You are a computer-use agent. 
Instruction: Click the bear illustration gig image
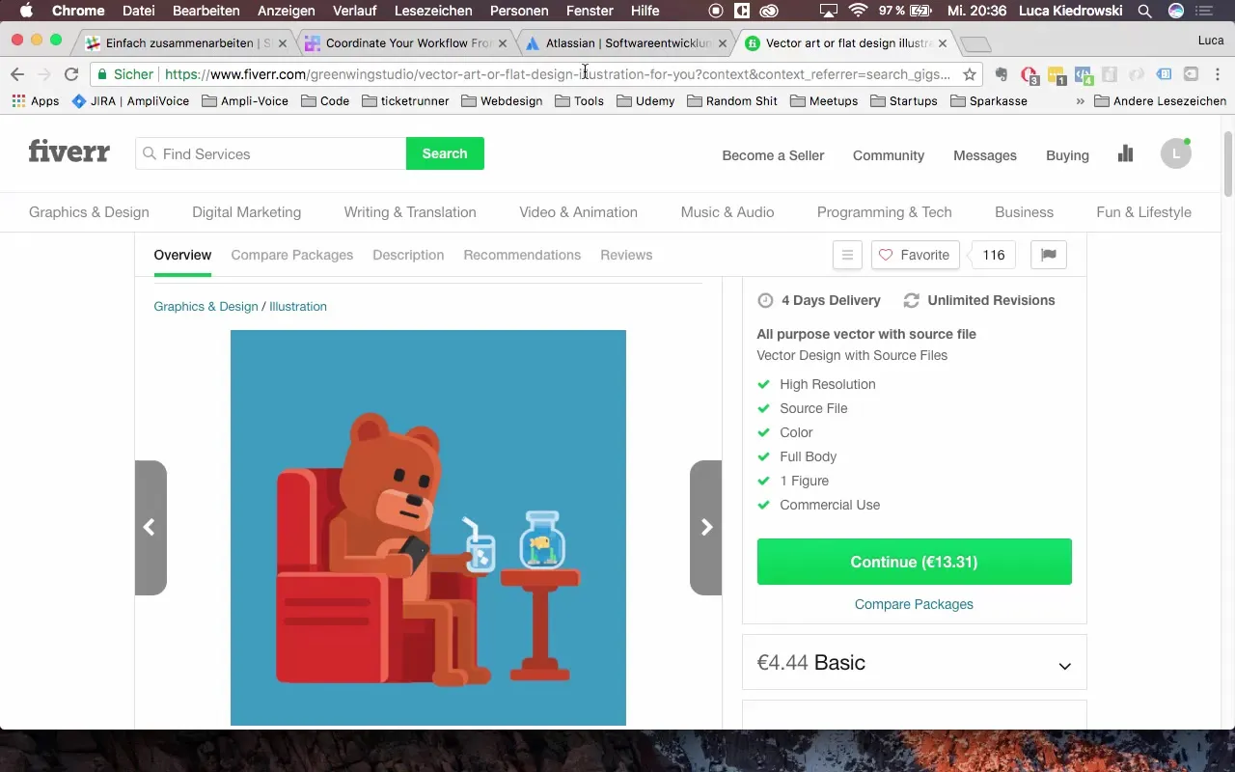click(428, 527)
